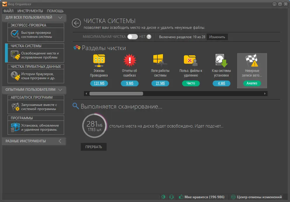Open the 21 Мб result link
The image size is (290, 202).
coord(160,83)
